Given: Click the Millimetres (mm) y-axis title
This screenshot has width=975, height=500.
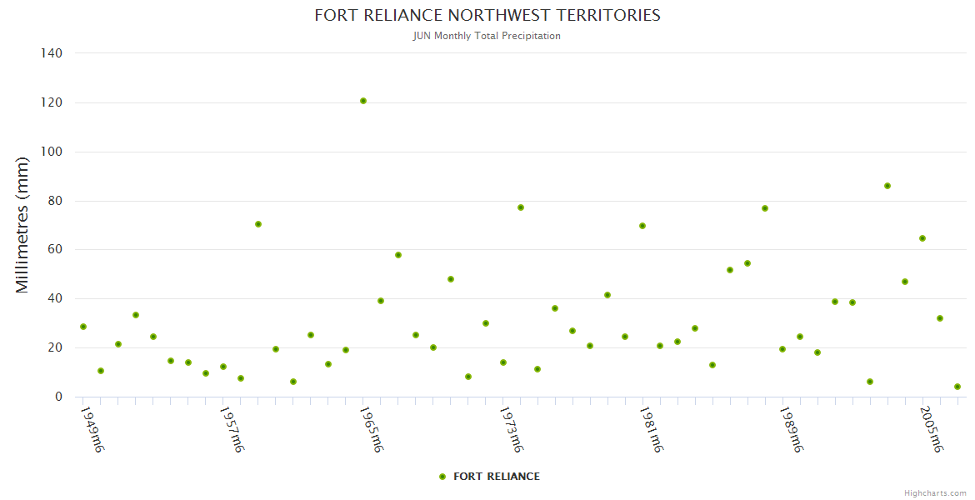Looking at the screenshot, I should (x=22, y=225).
